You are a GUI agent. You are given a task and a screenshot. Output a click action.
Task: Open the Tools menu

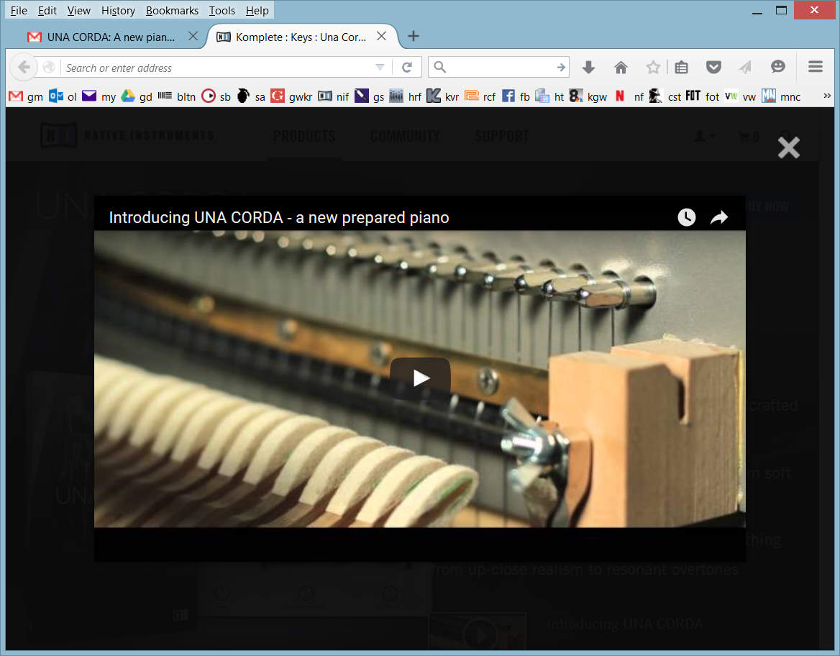coord(222,11)
